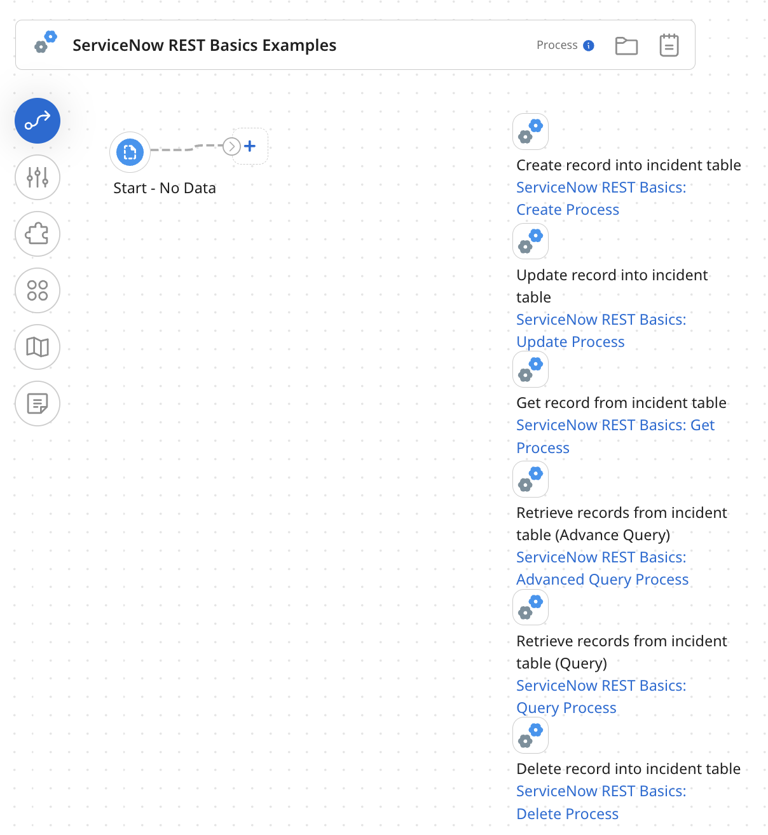
Task: Click the gear icon above 'Delete record into incident table'
Action: point(530,735)
